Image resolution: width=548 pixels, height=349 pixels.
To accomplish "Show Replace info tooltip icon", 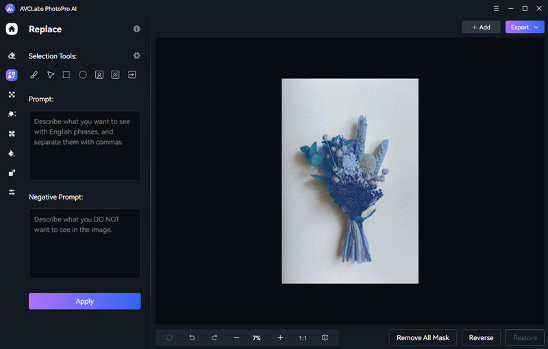I will (x=136, y=29).
